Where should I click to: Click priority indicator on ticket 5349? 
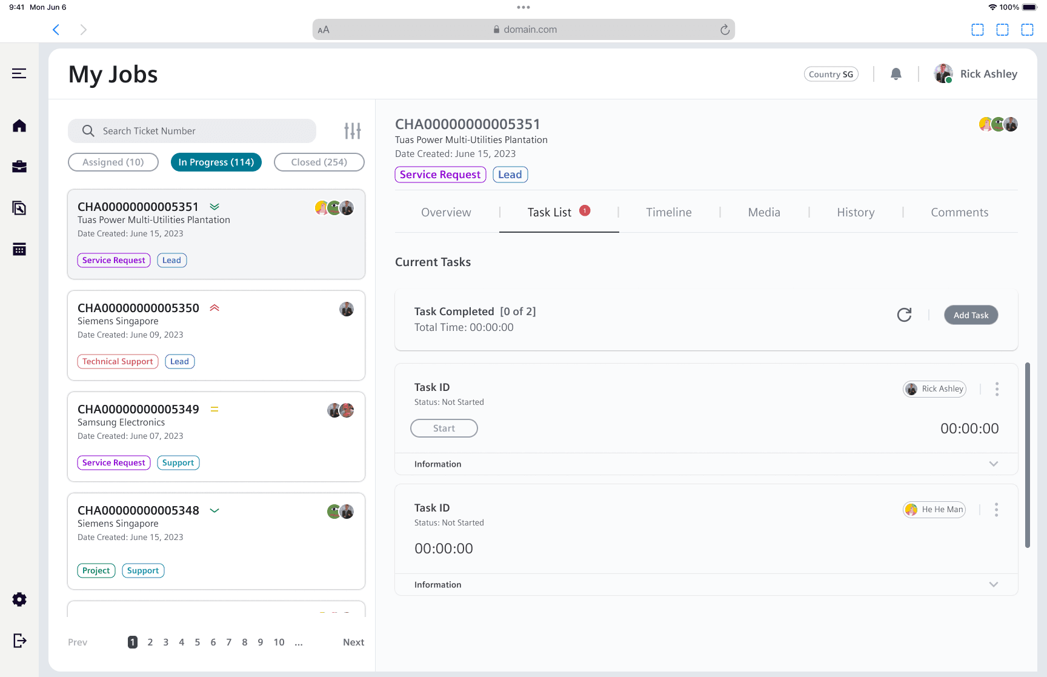tap(214, 409)
